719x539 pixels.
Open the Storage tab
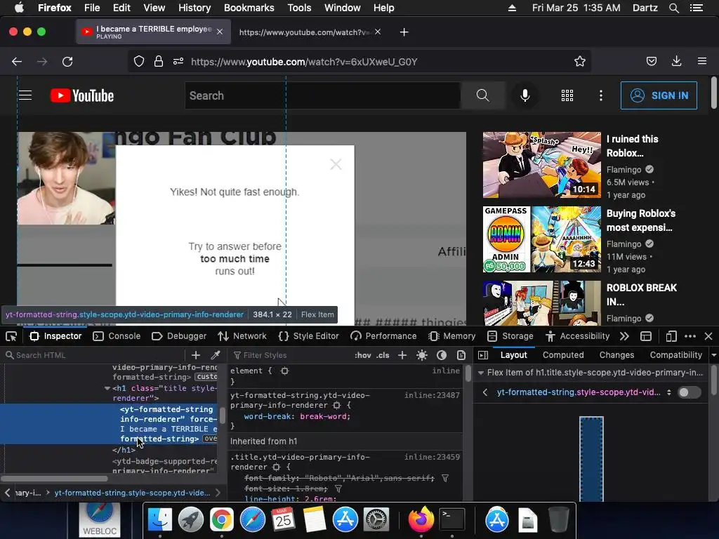[510, 336]
